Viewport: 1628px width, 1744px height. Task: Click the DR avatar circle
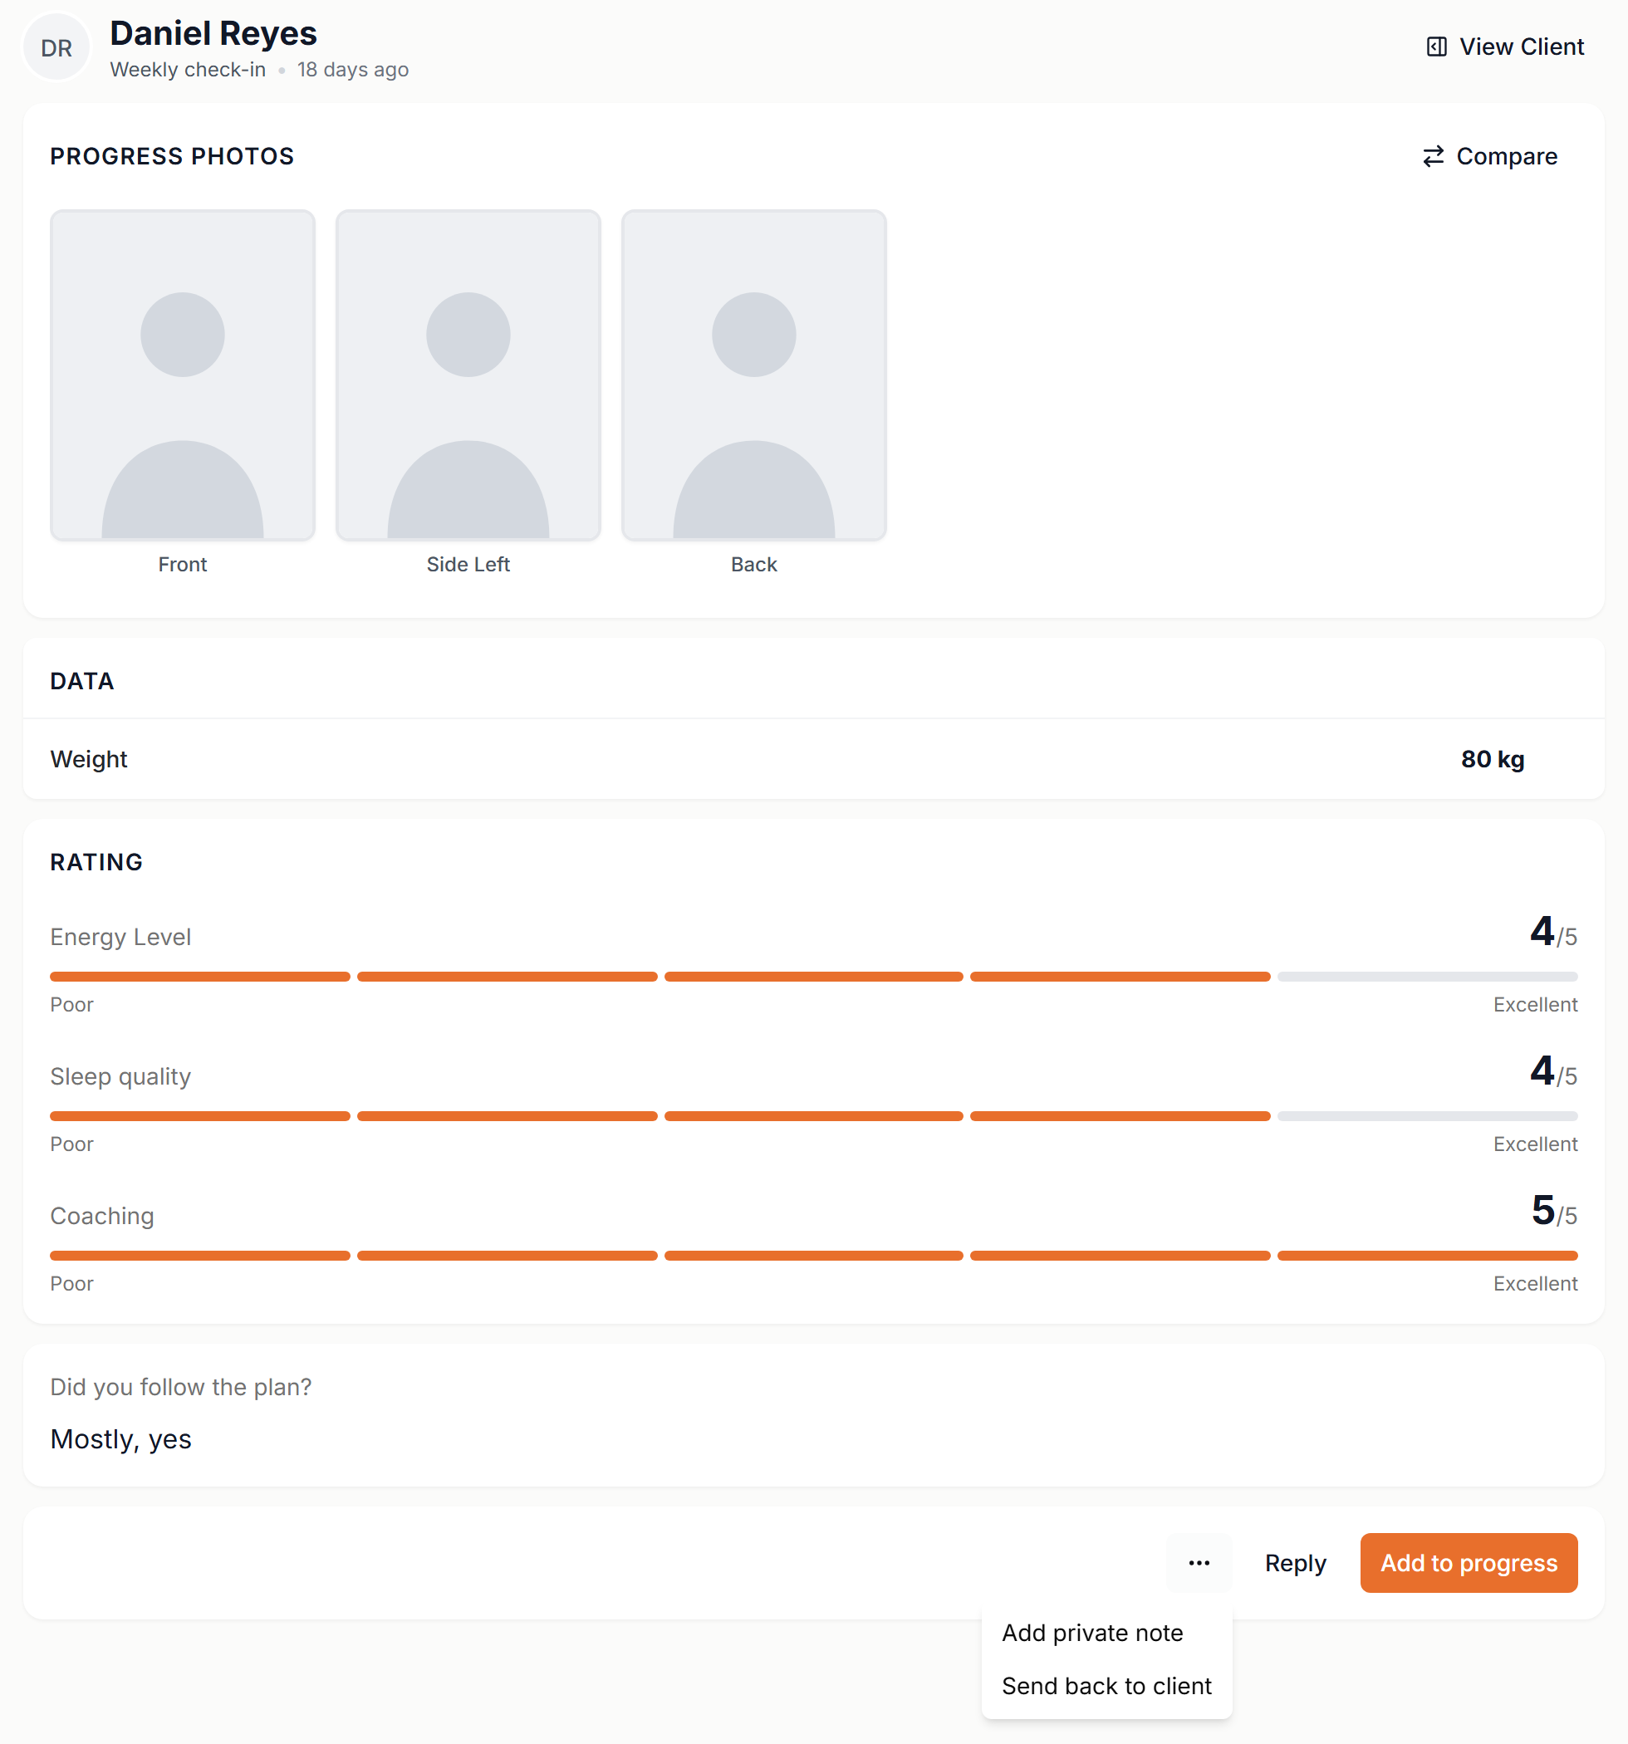pos(57,47)
